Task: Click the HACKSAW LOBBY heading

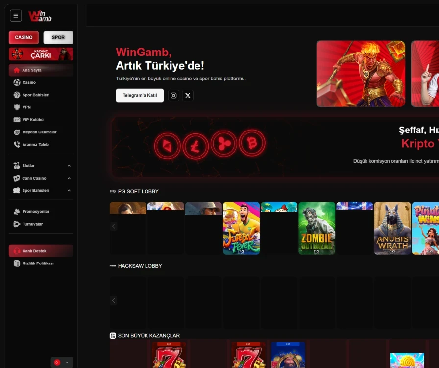Action: pos(140,266)
